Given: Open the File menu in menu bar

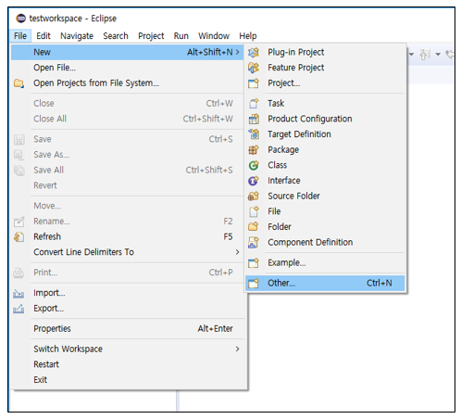Looking at the screenshot, I should [20, 36].
